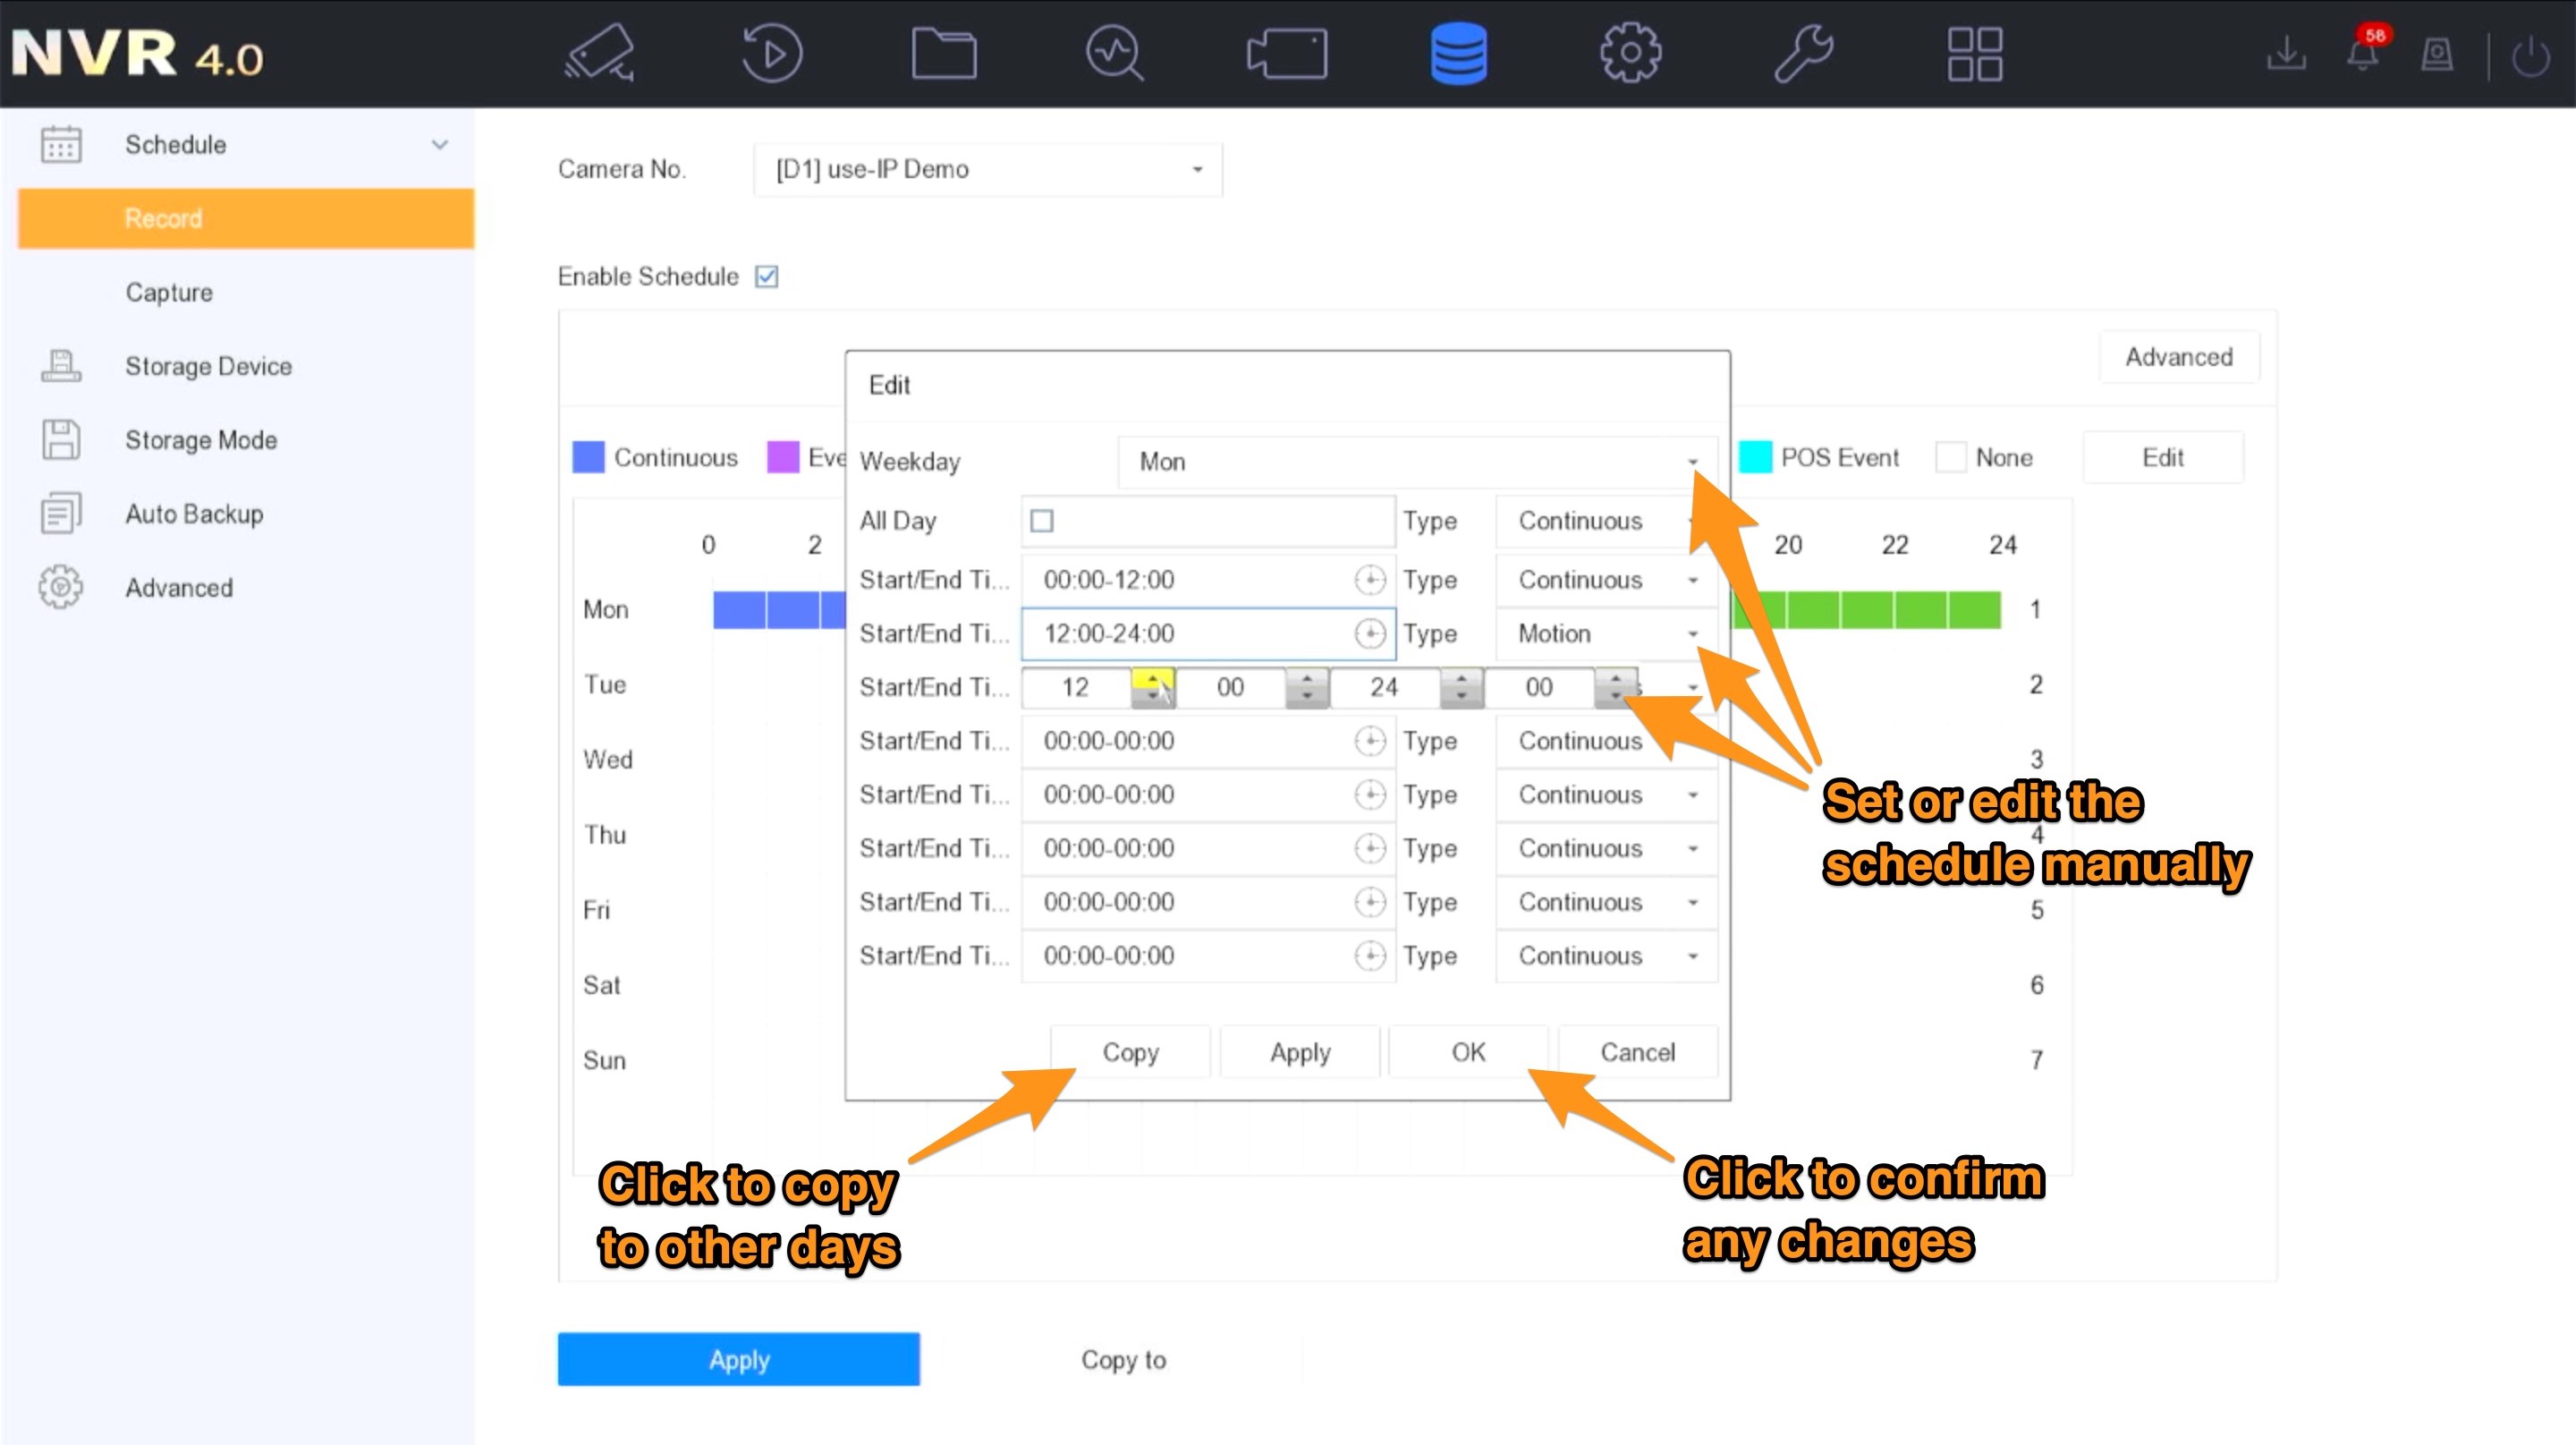Click the blue Monday schedule bar
The image size is (2576, 1445).
pyautogui.click(x=779, y=610)
